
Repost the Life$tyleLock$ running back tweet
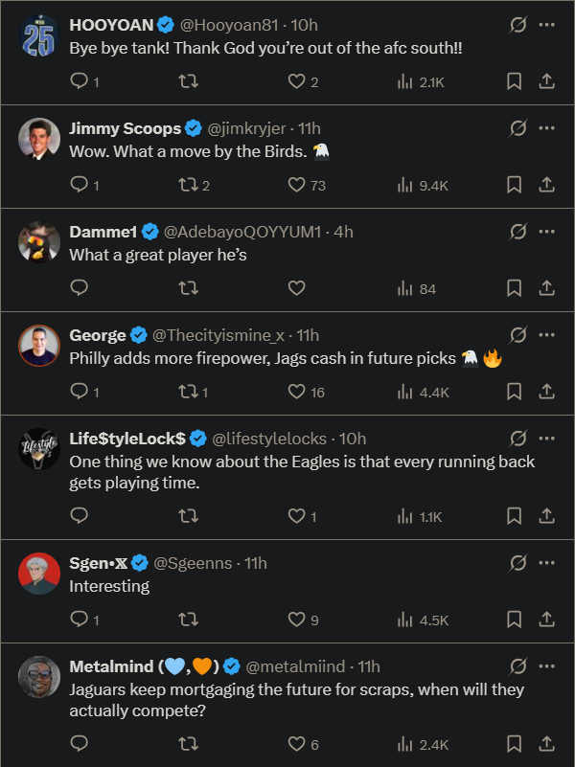pyautogui.click(x=189, y=516)
